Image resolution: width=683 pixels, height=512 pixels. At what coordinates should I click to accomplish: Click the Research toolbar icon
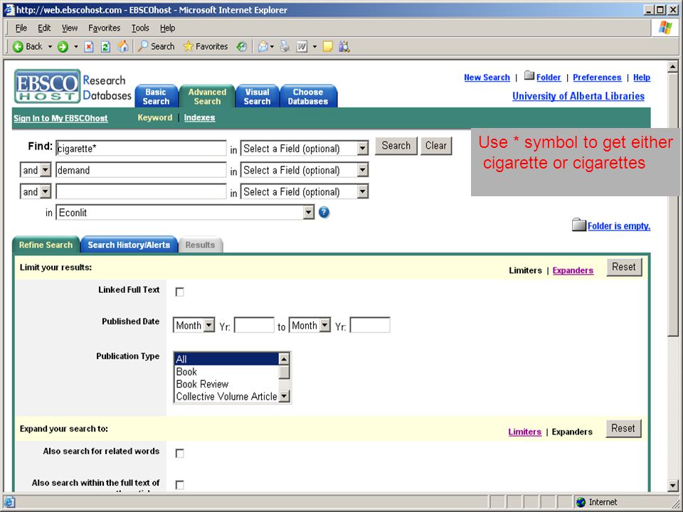pos(344,47)
